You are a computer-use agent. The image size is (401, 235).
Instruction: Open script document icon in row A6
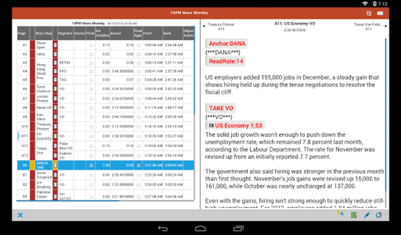[55, 89]
